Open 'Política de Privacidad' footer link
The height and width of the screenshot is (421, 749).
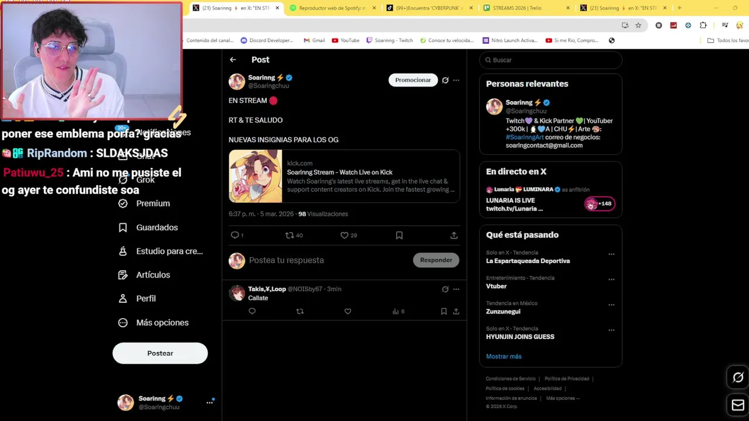coord(566,379)
